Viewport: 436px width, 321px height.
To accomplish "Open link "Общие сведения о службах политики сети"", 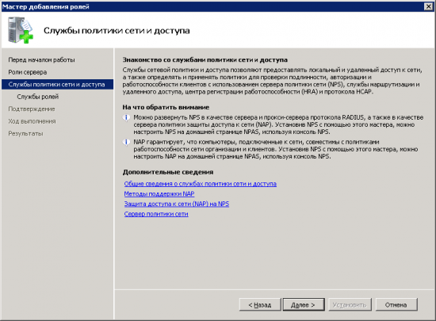I will [x=201, y=184].
